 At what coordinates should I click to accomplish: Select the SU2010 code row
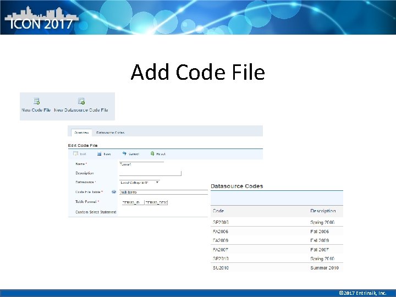tap(277, 268)
